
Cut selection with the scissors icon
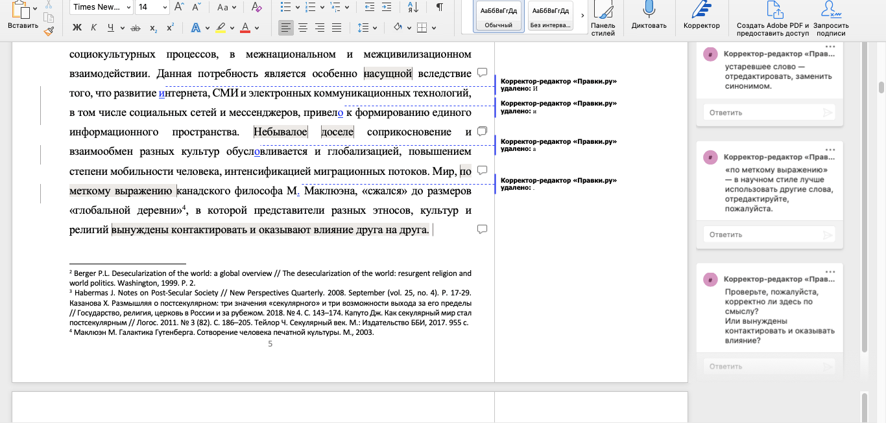pos(49,5)
